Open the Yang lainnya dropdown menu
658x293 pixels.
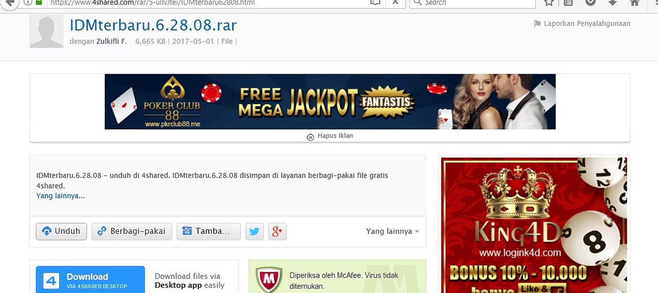click(392, 232)
